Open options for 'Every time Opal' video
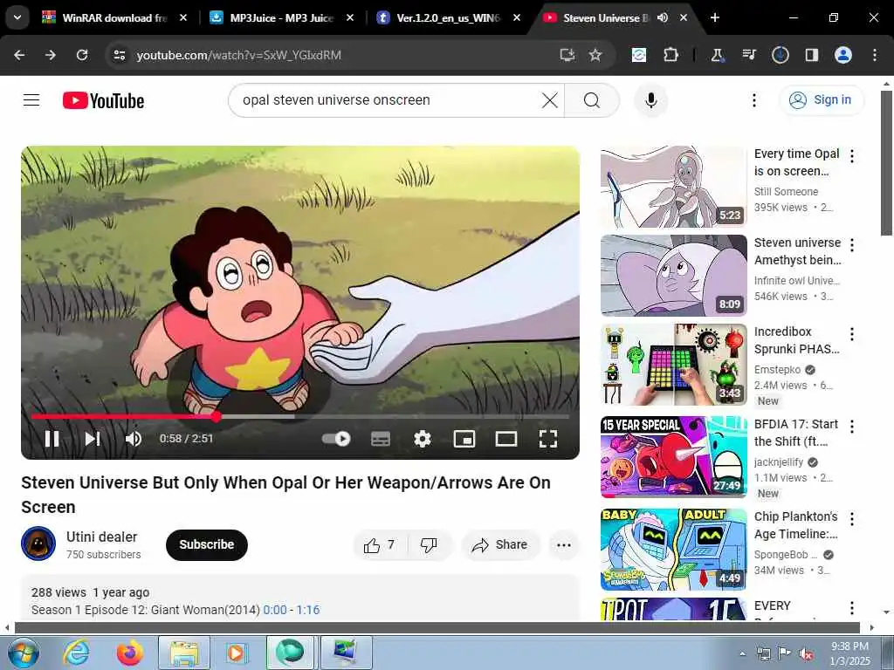 852,156
